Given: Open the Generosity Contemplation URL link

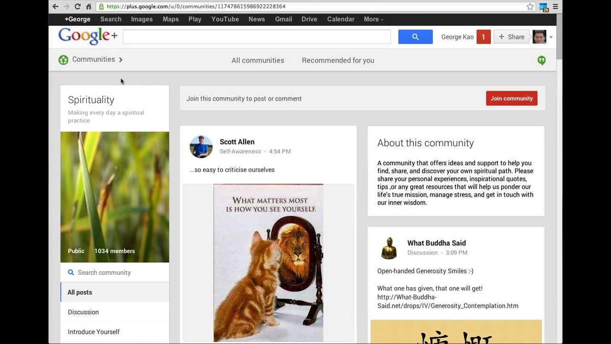Looking at the screenshot, I should 448,301.
